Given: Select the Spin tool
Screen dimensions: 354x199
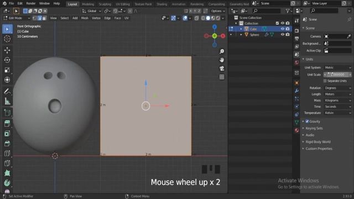Looking at the screenshot, I should pyautogui.click(x=7, y=183).
